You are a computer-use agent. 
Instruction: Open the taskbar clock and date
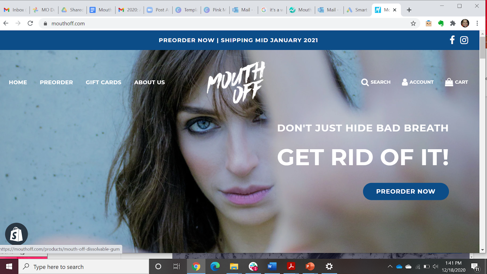pos(454,266)
